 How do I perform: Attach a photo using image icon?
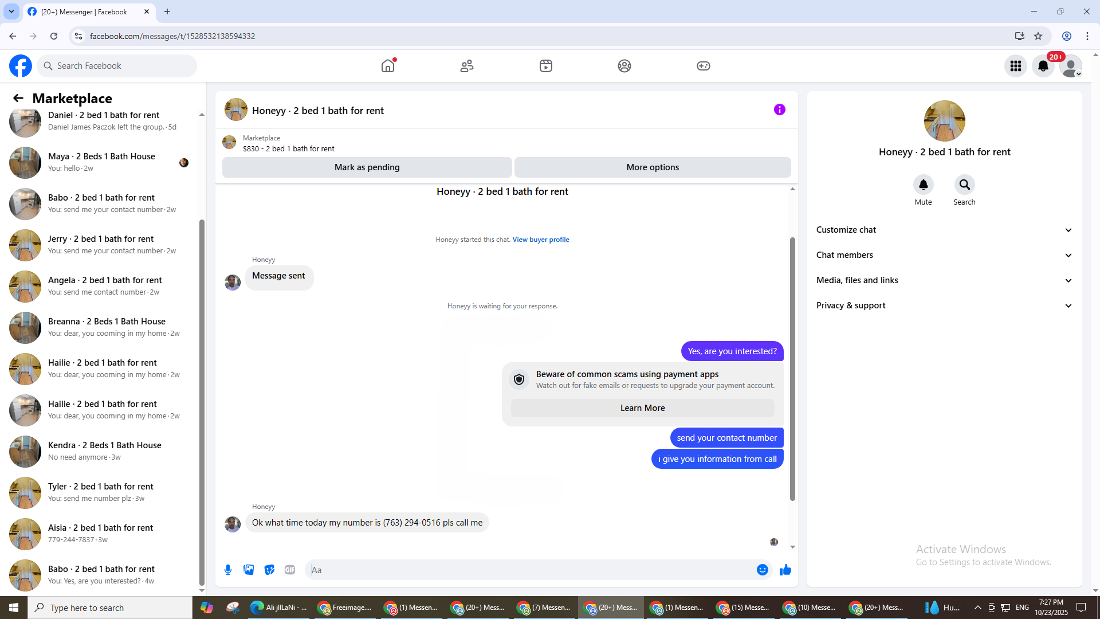pyautogui.click(x=249, y=570)
